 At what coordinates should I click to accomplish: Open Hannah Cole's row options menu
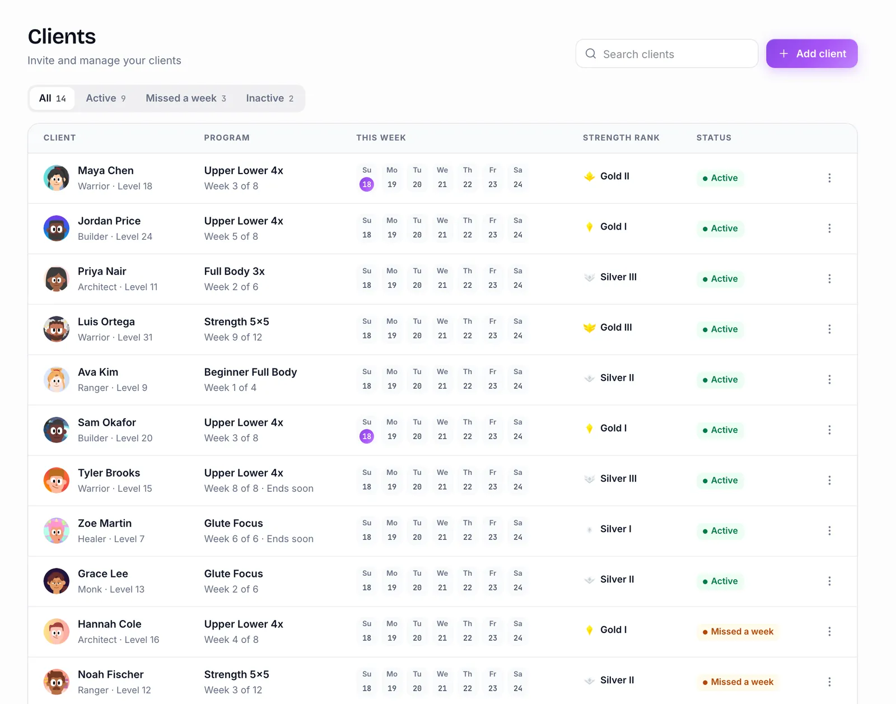829,632
